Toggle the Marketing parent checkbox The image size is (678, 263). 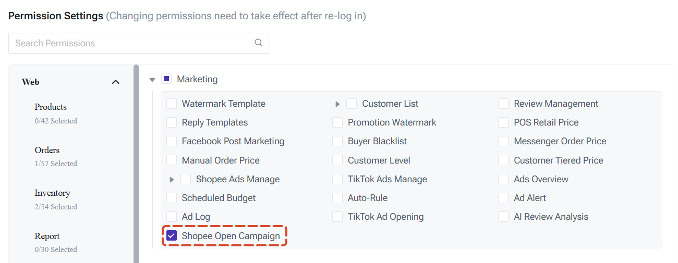[166, 79]
